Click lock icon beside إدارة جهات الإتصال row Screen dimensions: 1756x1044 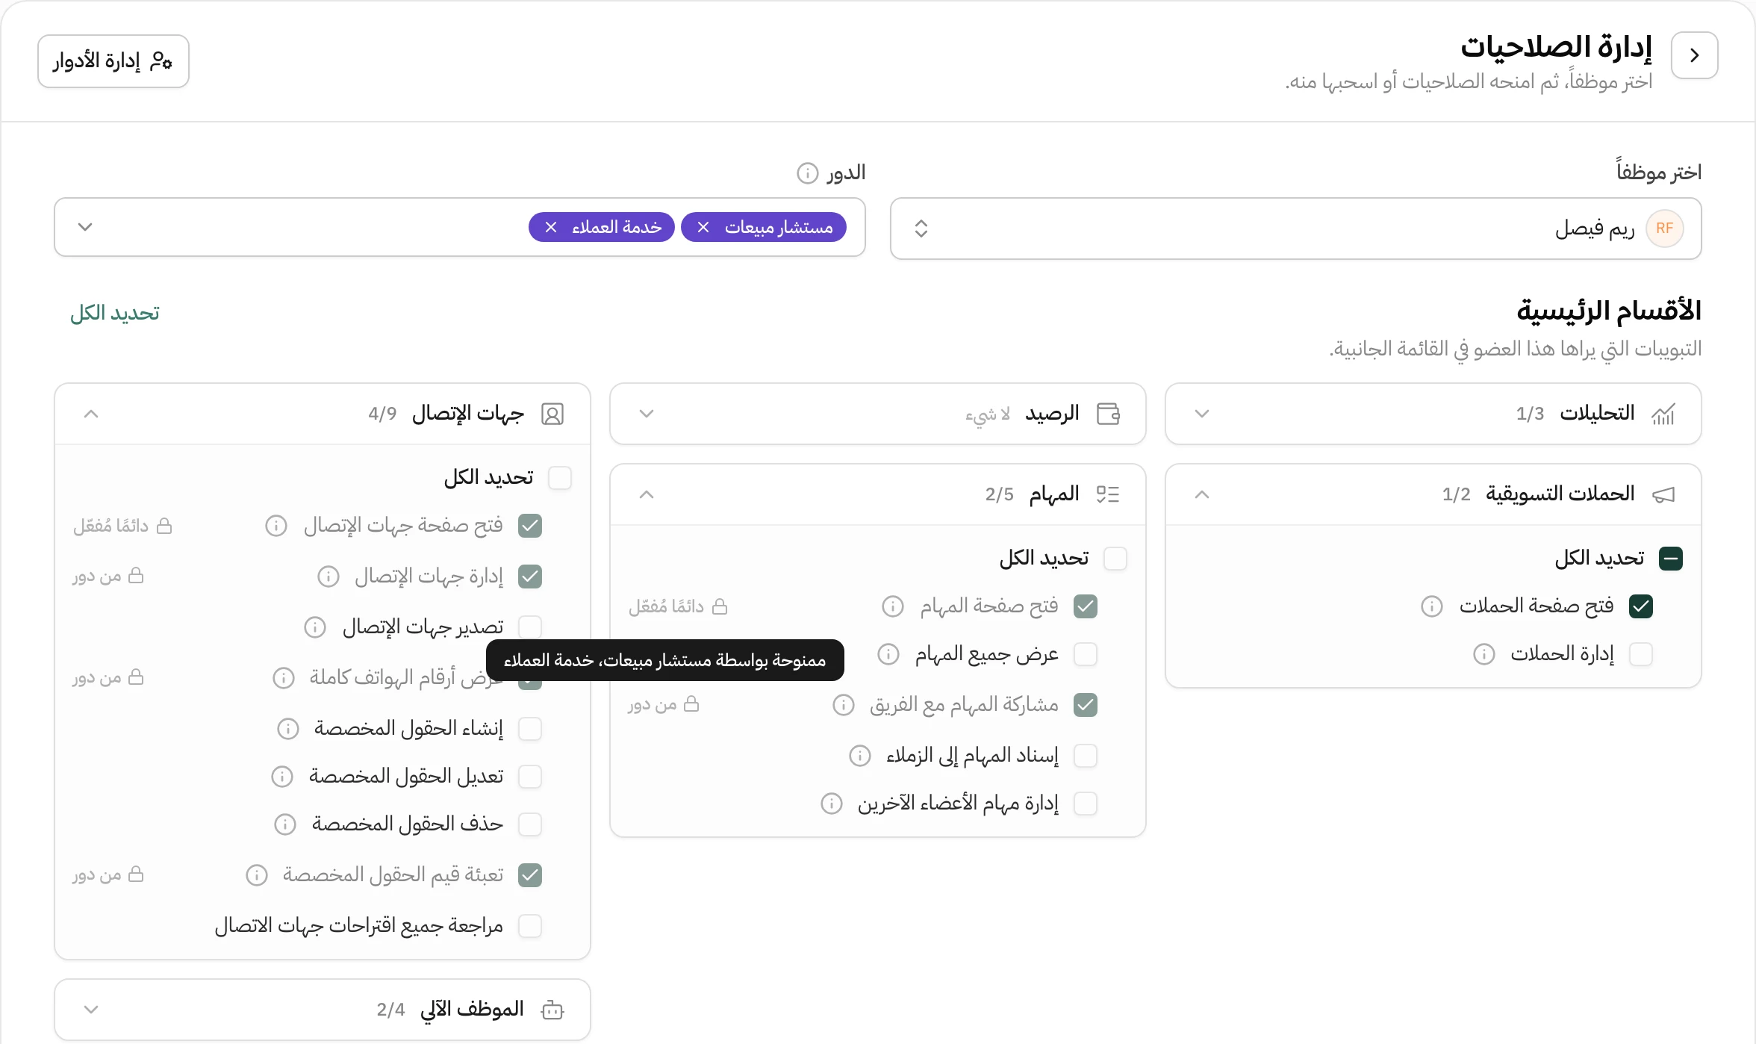(x=136, y=576)
